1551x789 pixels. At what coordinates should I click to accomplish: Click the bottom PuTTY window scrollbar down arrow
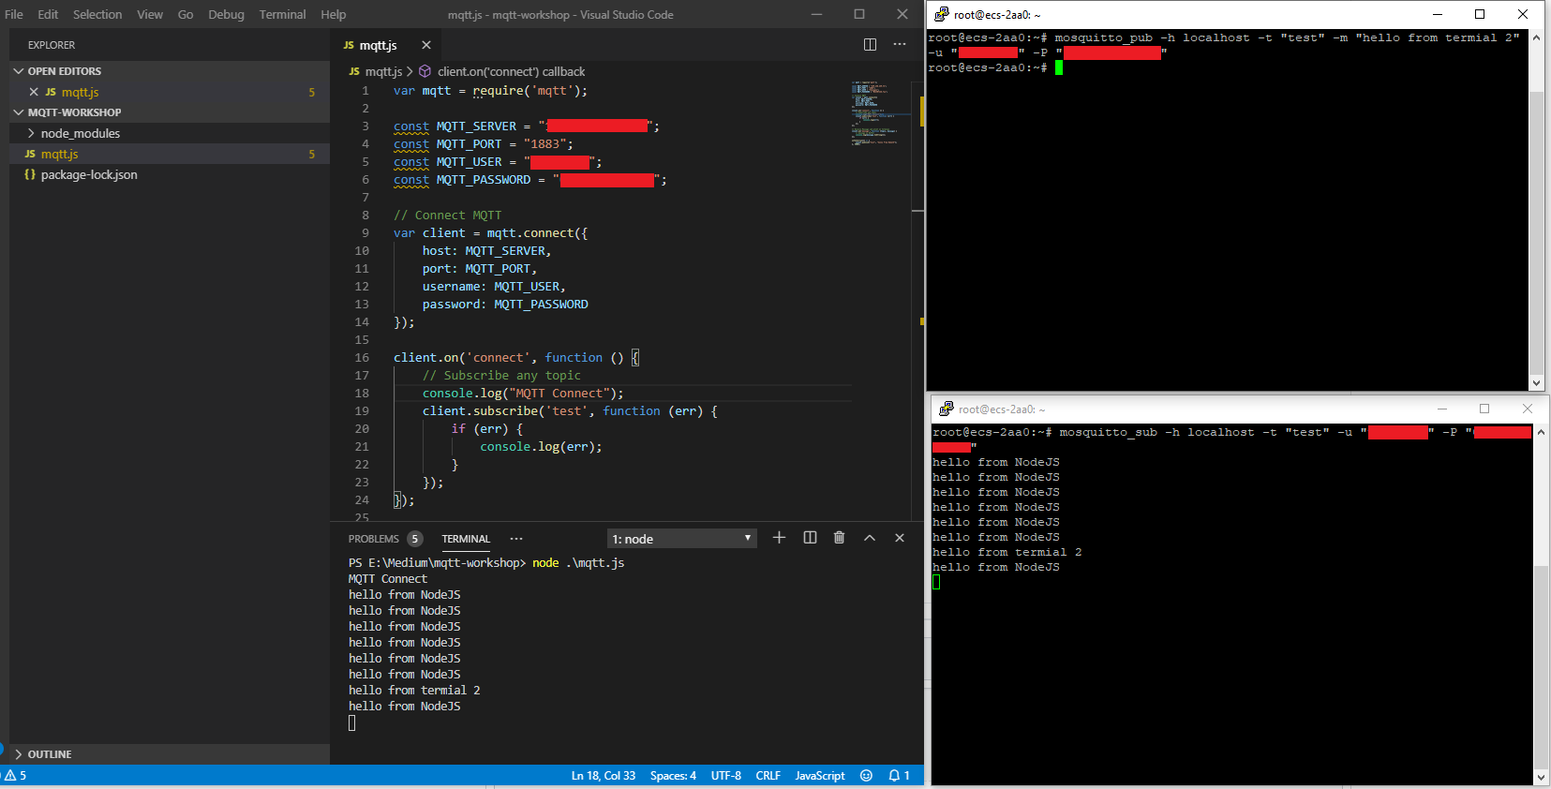[x=1541, y=778]
